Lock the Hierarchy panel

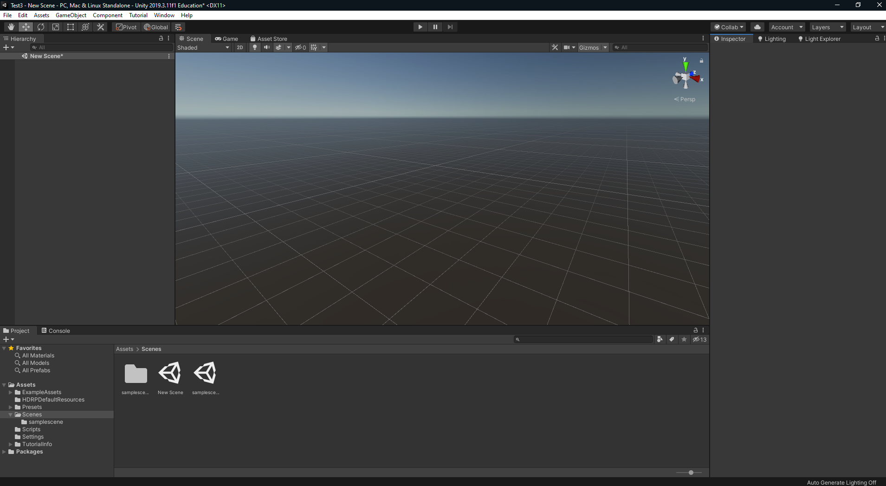(161, 39)
